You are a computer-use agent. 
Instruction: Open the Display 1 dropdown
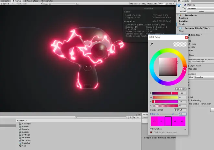tap(7, 4)
